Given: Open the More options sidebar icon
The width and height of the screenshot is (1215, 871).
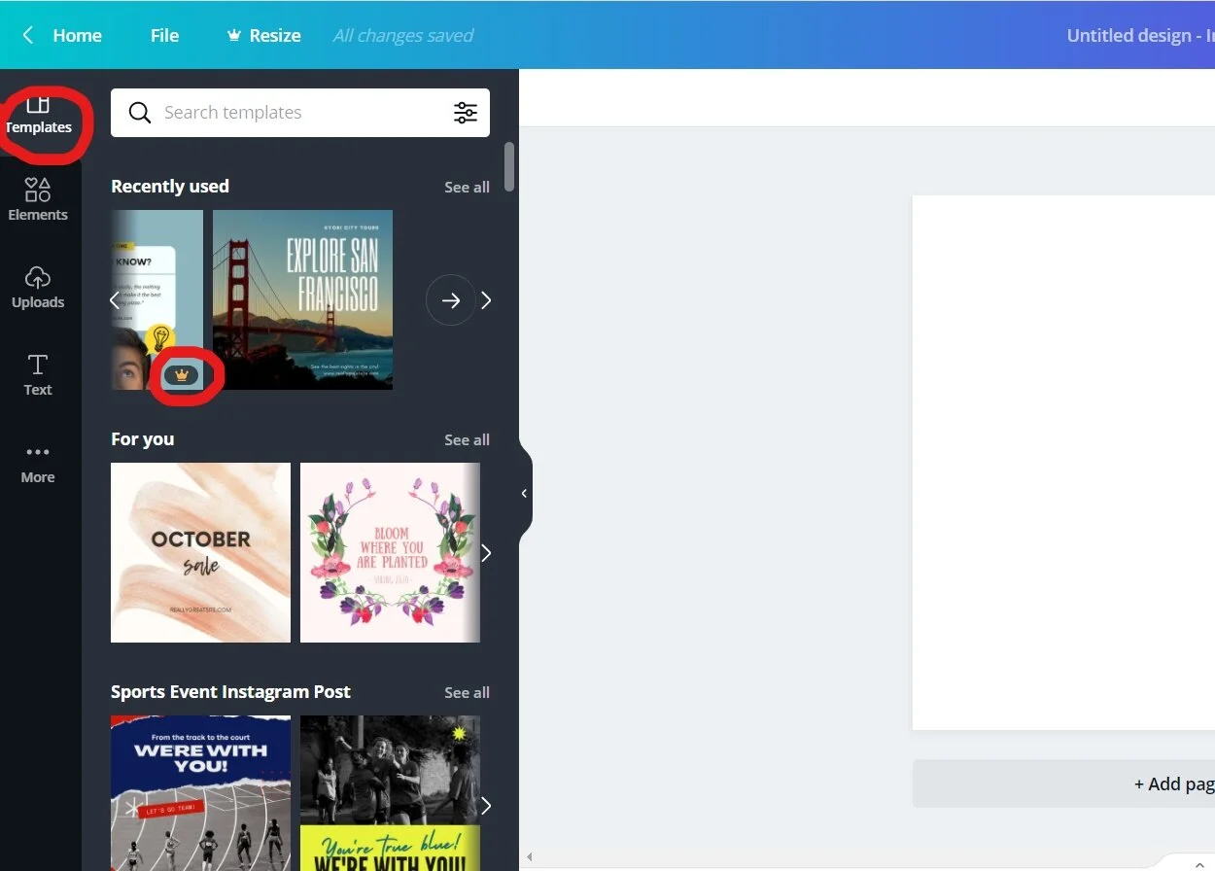Looking at the screenshot, I should (38, 462).
